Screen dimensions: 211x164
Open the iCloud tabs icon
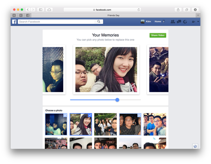49,10
